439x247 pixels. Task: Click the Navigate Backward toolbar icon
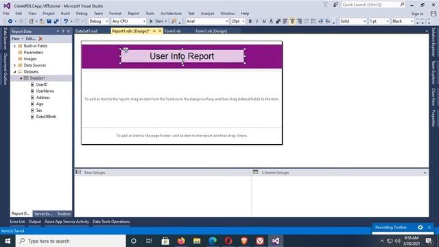(10, 21)
